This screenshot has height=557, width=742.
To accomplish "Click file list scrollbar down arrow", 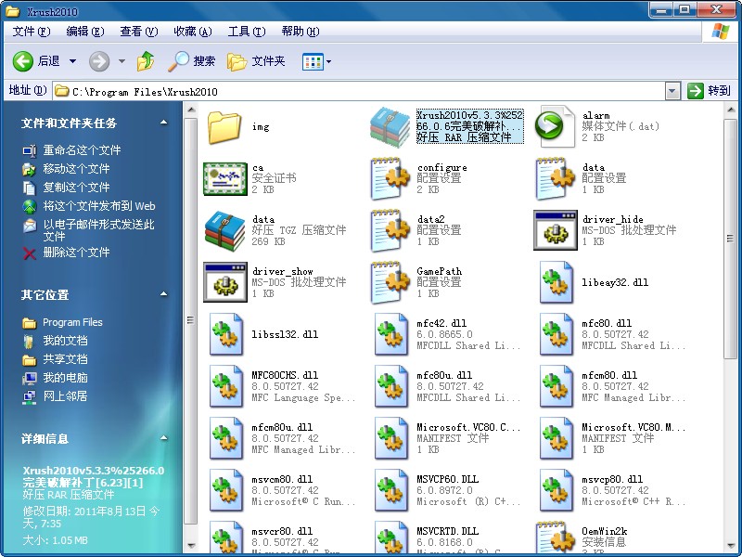I will click(x=730, y=545).
